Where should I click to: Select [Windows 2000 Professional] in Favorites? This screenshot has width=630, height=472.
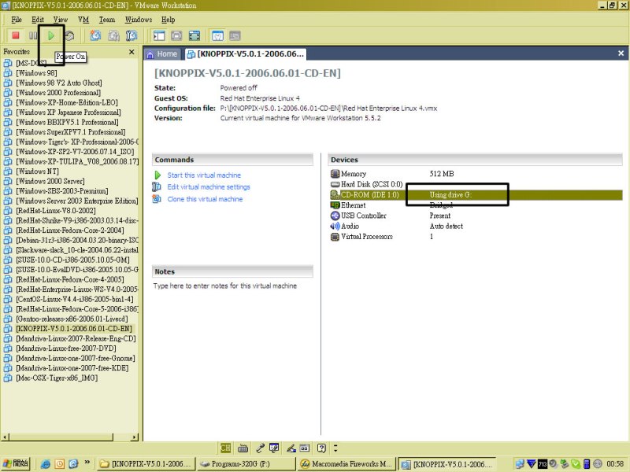pyautogui.click(x=58, y=92)
